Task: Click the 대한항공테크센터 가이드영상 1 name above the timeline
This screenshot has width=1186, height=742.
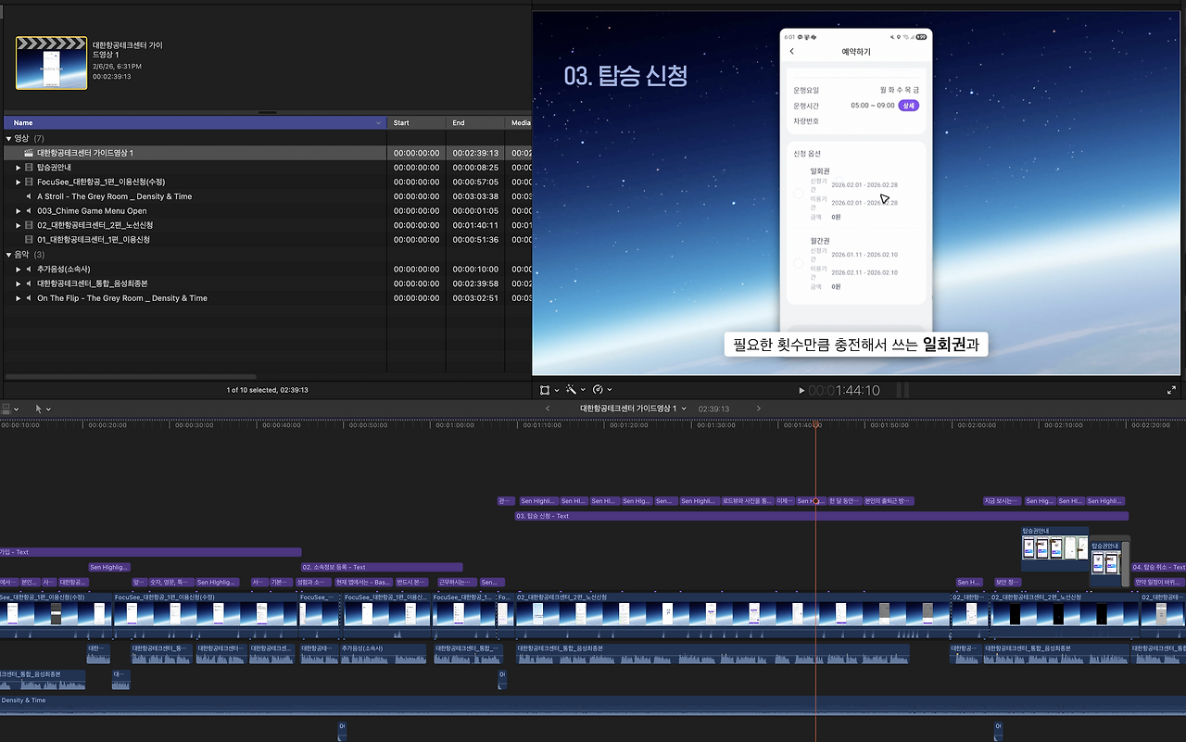Action: [x=628, y=409]
